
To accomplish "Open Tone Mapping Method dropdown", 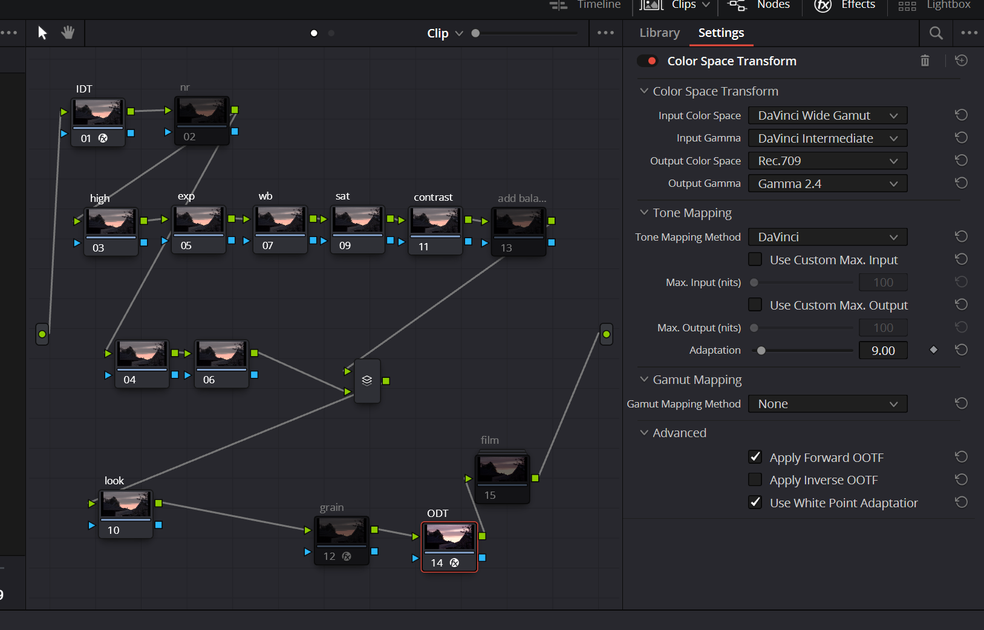I will (x=828, y=237).
